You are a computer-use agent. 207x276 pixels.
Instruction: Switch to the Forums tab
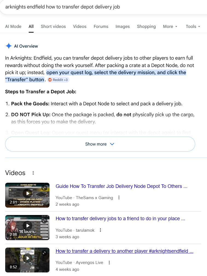click(x=101, y=27)
